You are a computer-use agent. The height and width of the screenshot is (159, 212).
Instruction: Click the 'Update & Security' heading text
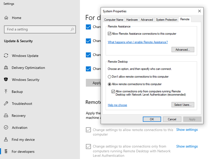(x=19, y=41)
